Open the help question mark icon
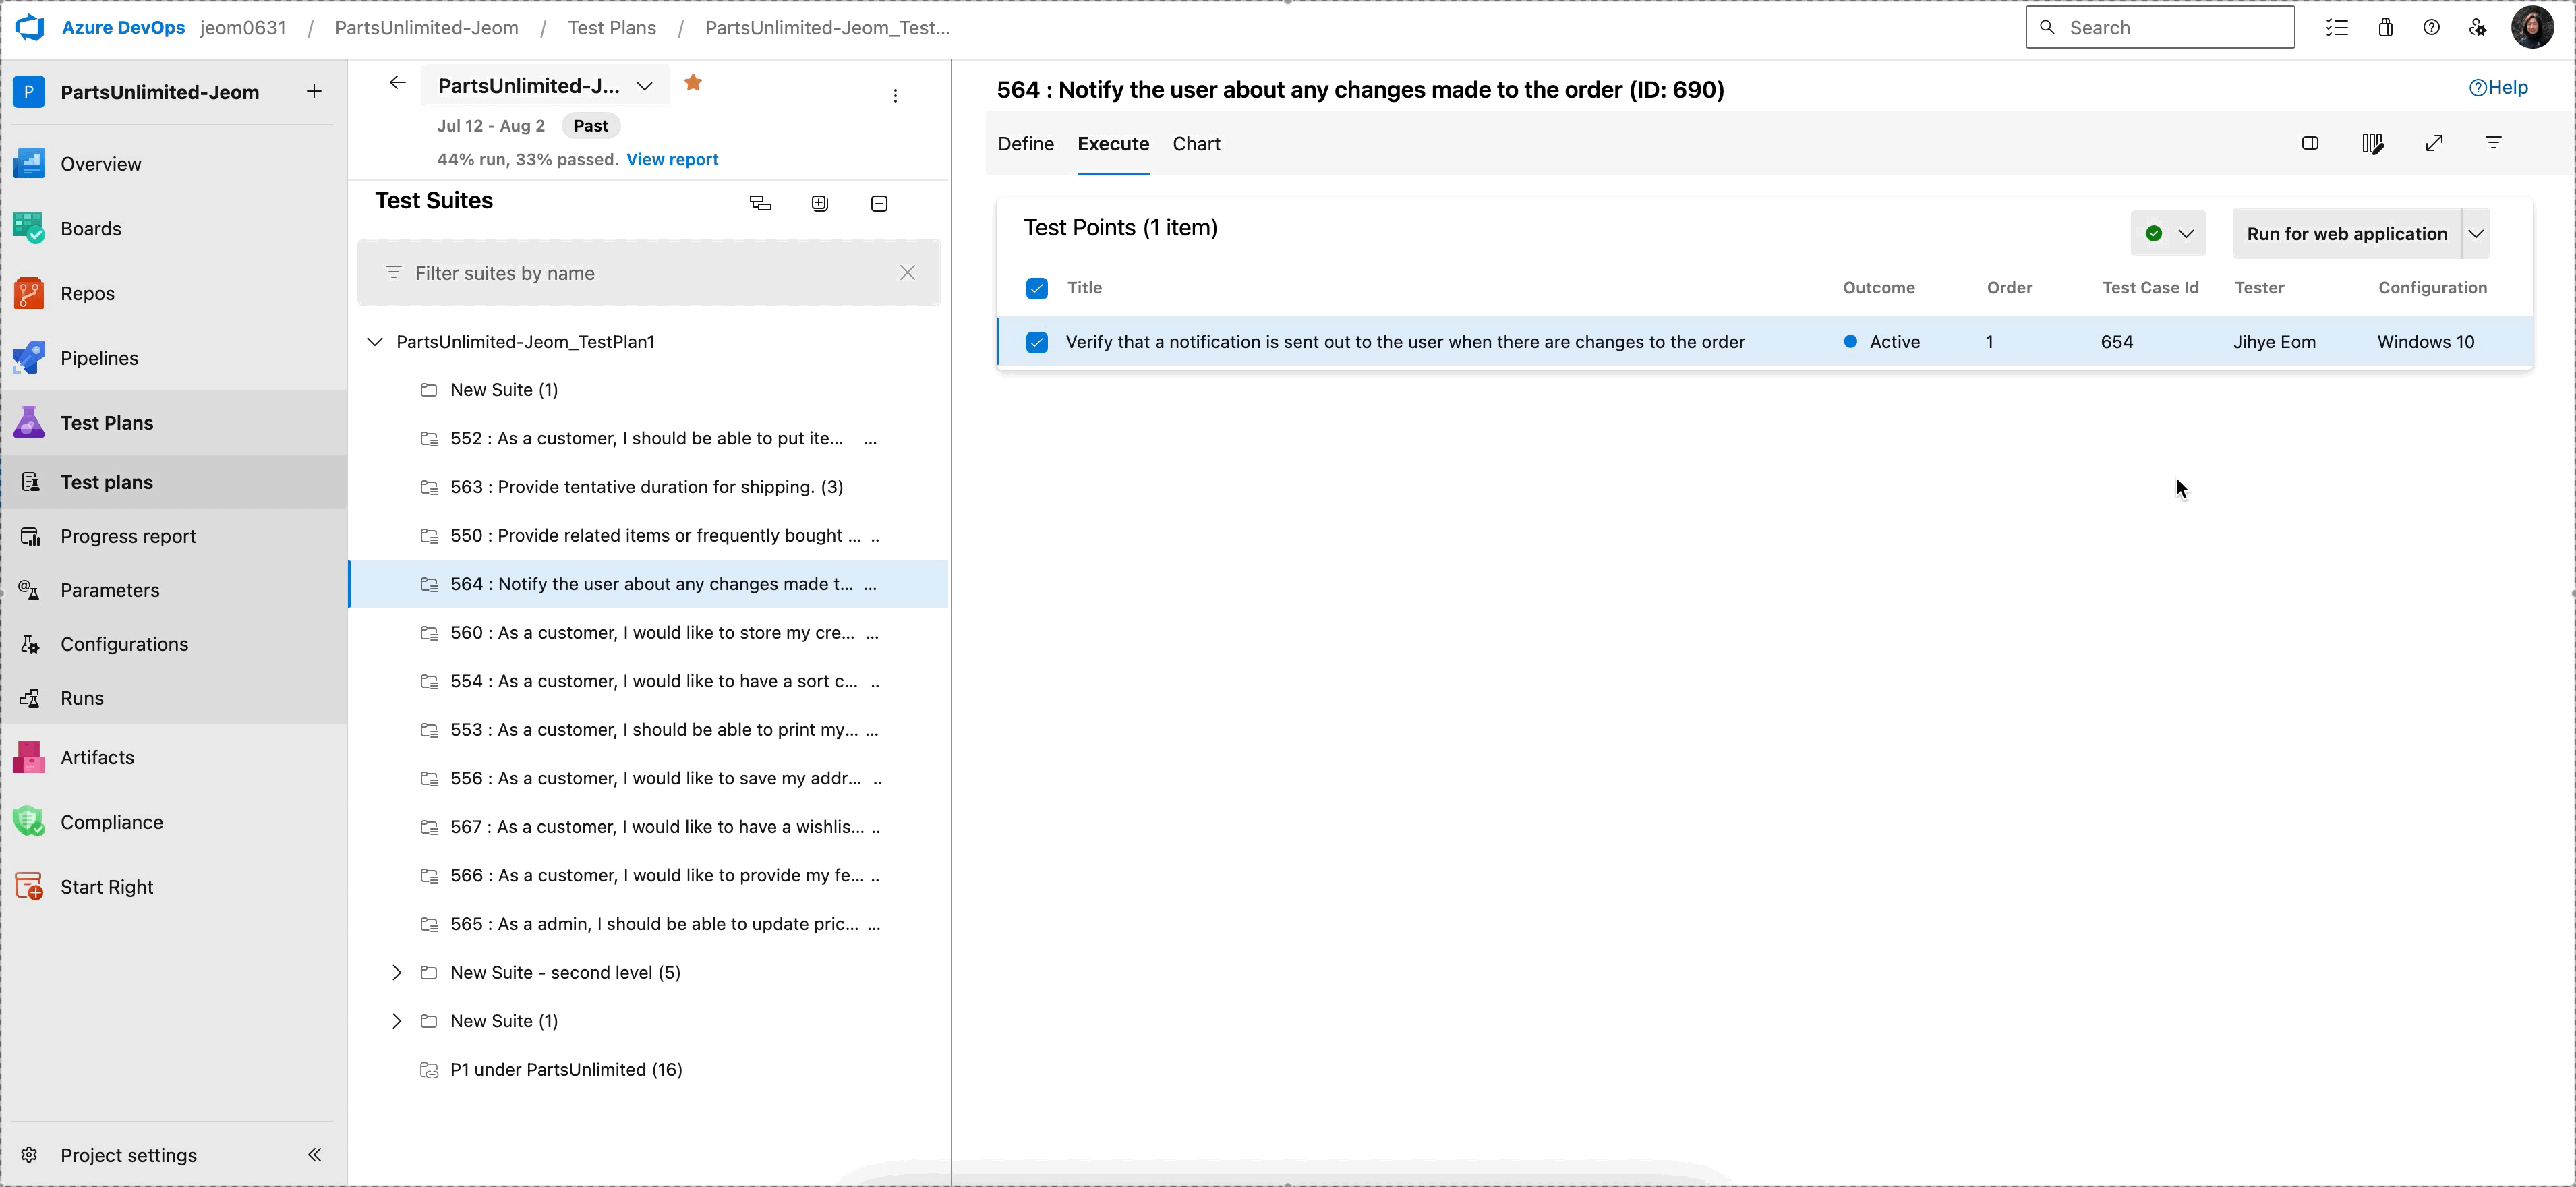The width and height of the screenshot is (2576, 1187). pos(2432,27)
